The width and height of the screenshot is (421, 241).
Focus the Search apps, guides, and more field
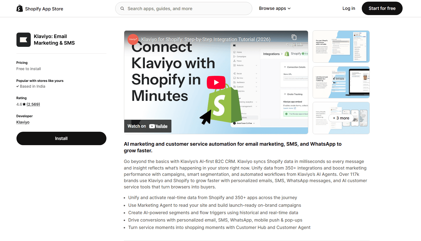[x=184, y=8]
